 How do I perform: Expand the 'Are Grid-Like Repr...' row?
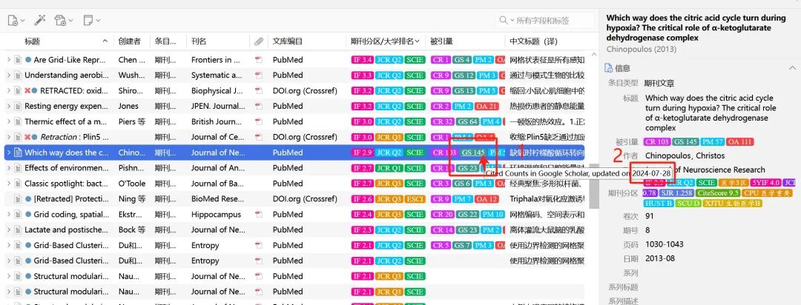click(9, 60)
